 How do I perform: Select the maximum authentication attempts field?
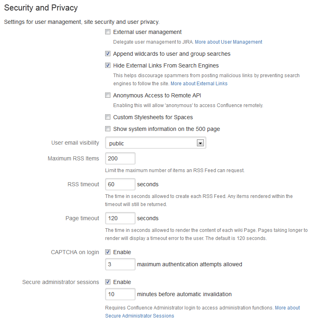pos(120,264)
